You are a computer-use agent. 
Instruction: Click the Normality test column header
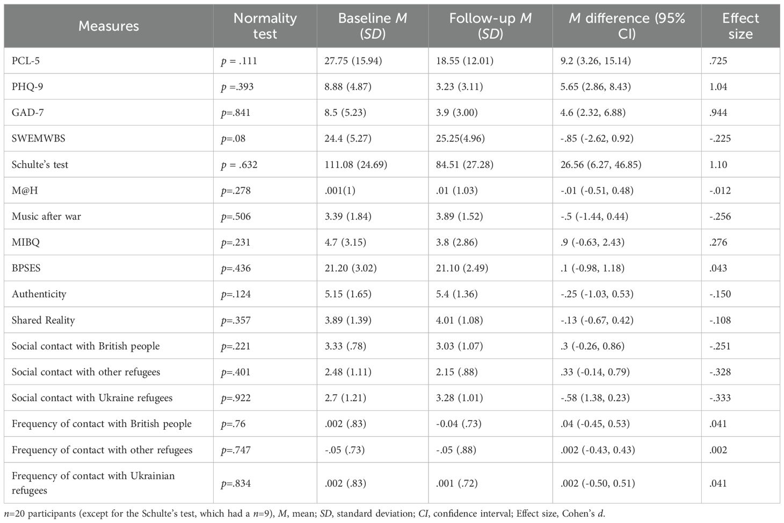tap(265, 26)
